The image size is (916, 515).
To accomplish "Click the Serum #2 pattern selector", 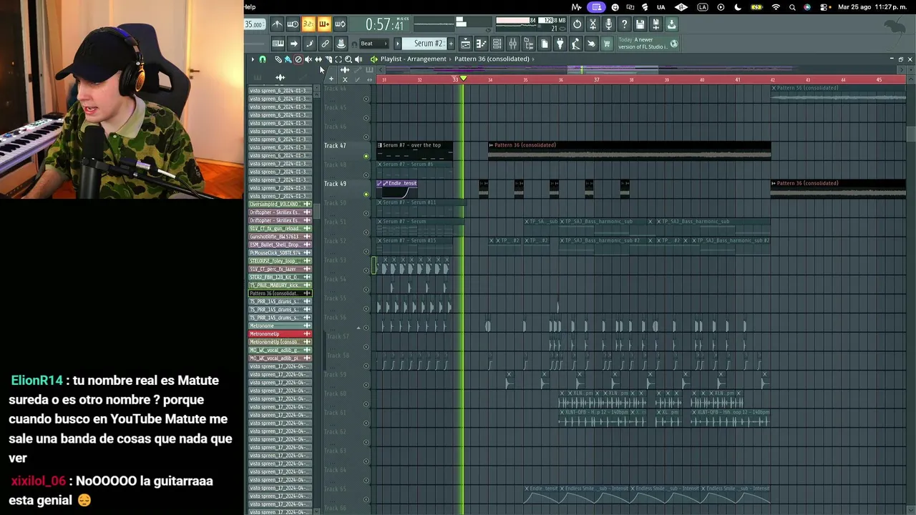I will 428,44.
